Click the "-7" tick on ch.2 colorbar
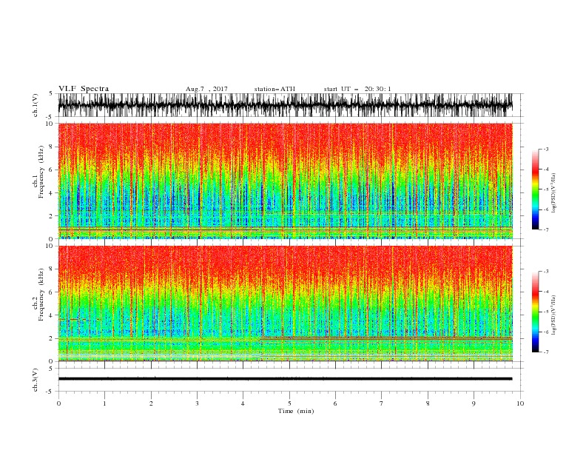The width and height of the screenshot is (586, 453). [x=546, y=352]
